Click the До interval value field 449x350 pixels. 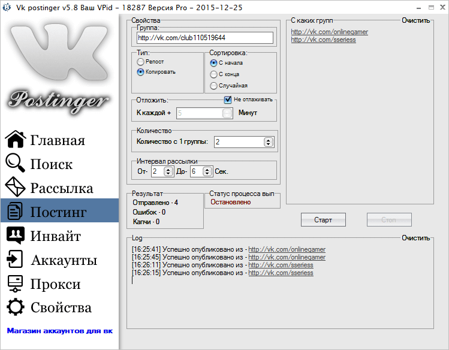pos(197,171)
